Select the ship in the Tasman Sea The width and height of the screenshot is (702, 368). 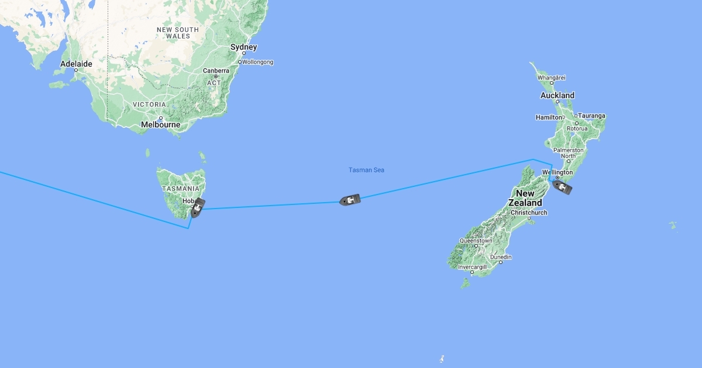pos(350,200)
